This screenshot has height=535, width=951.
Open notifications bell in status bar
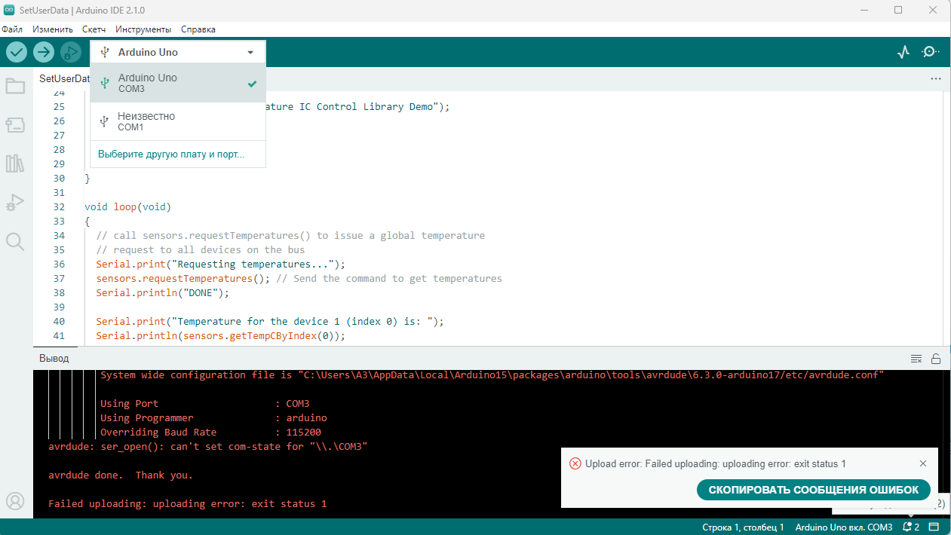point(911,527)
